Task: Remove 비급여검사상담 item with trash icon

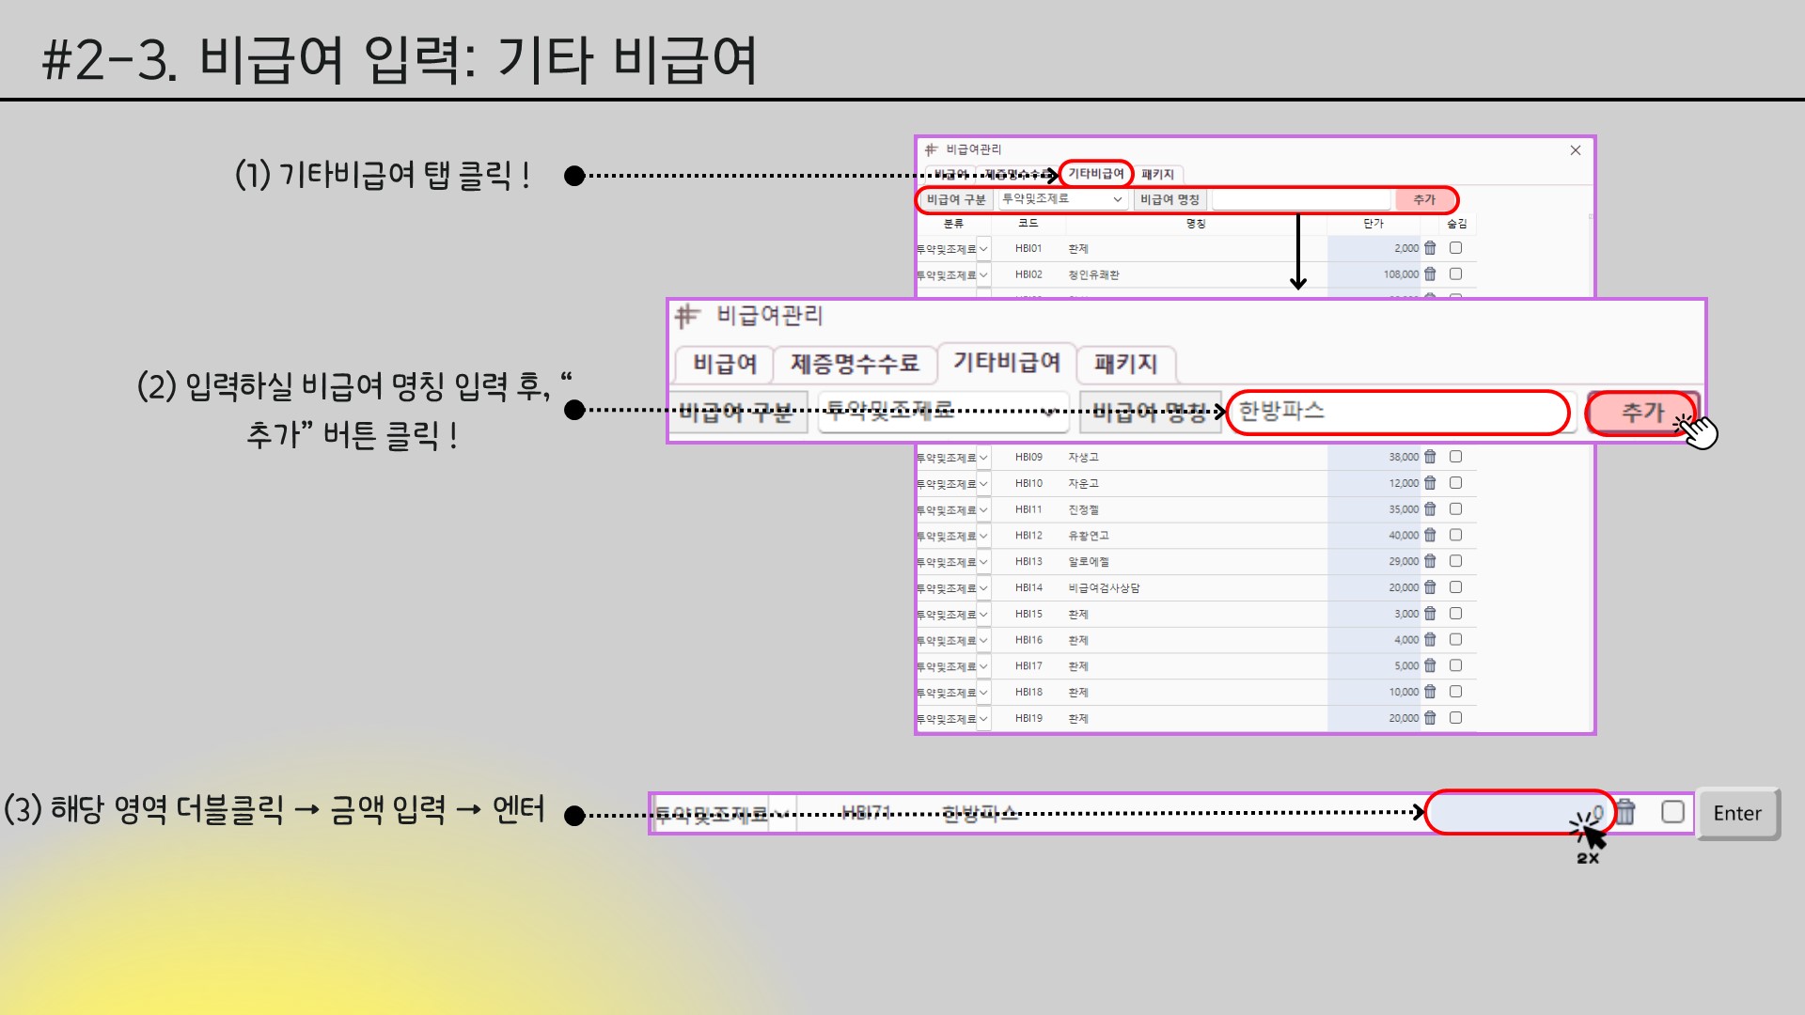Action: pos(1430,587)
